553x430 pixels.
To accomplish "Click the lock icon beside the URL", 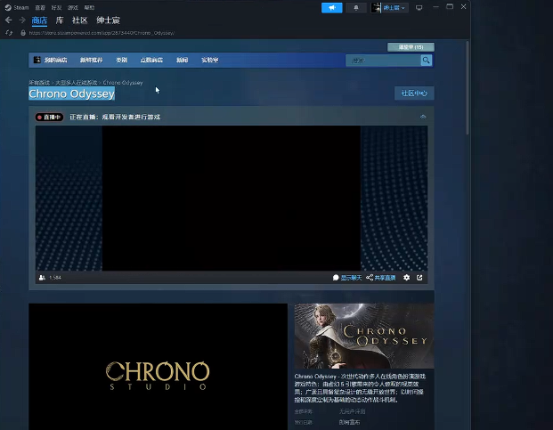I will point(23,33).
